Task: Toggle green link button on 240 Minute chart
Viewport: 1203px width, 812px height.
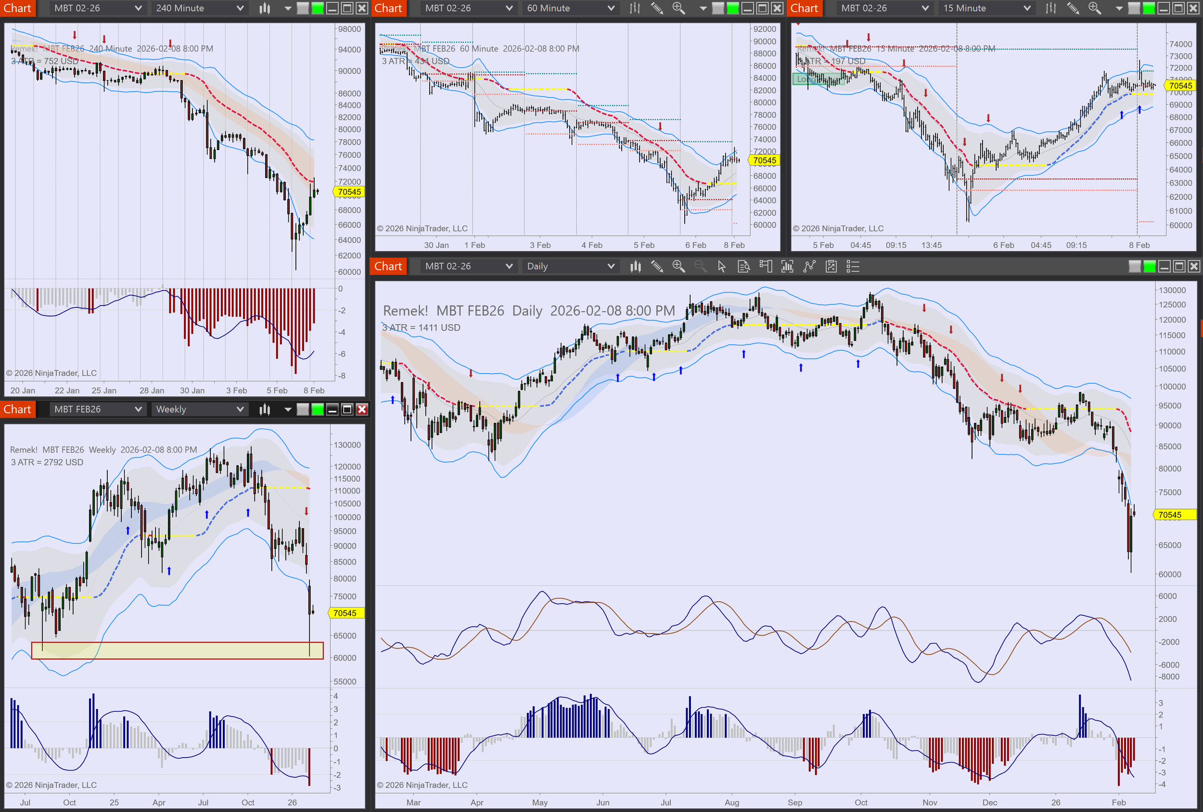Action: [317, 8]
